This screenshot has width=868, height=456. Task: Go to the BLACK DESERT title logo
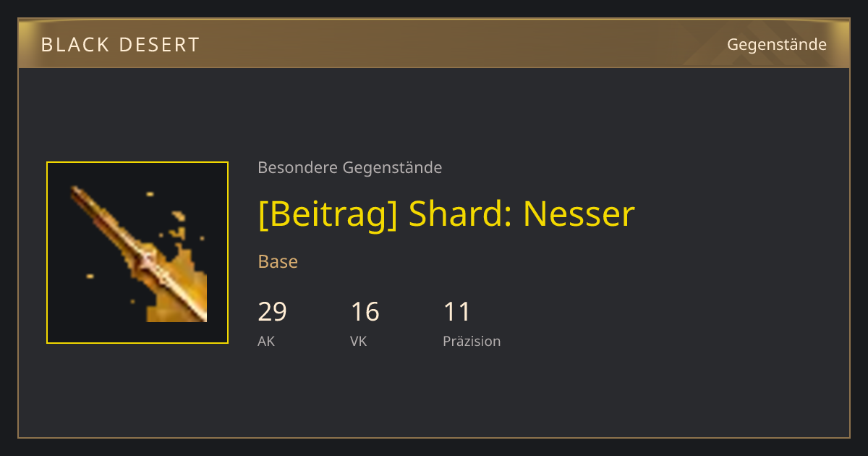[120, 45]
